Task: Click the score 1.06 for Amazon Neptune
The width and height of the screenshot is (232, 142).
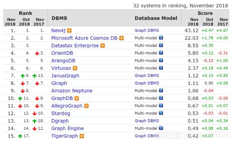Action: click(193, 91)
